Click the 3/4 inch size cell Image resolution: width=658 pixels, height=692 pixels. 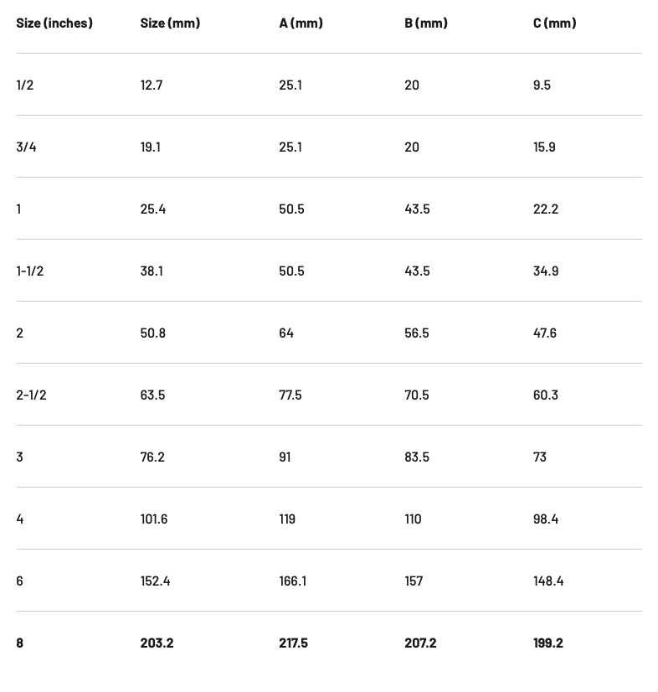(x=26, y=147)
